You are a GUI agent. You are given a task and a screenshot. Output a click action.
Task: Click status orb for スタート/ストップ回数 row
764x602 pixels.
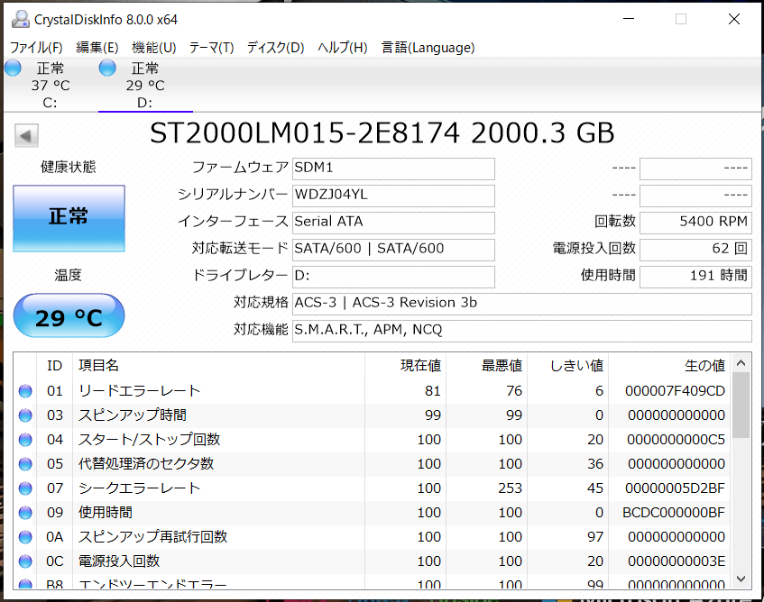coord(25,440)
